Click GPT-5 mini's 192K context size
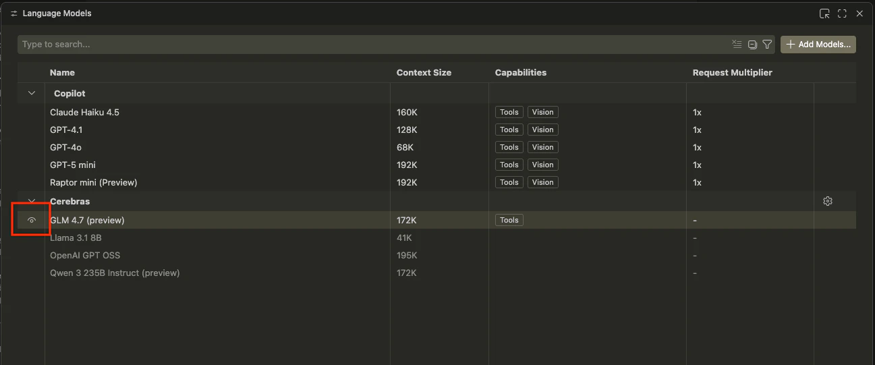This screenshot has width=875, height=365. click(x=407, y=165)
